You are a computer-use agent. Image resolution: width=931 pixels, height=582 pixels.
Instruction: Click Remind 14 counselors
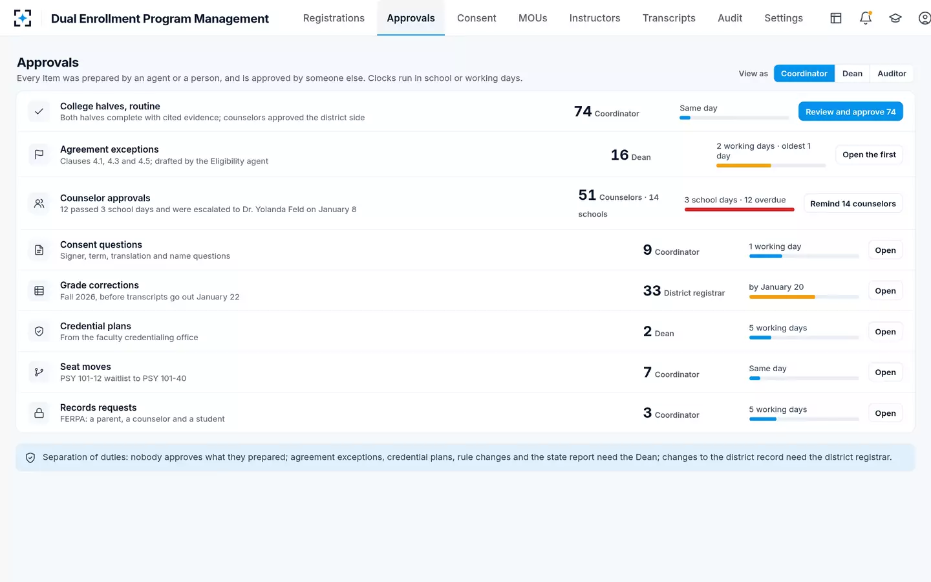(853, 204)
